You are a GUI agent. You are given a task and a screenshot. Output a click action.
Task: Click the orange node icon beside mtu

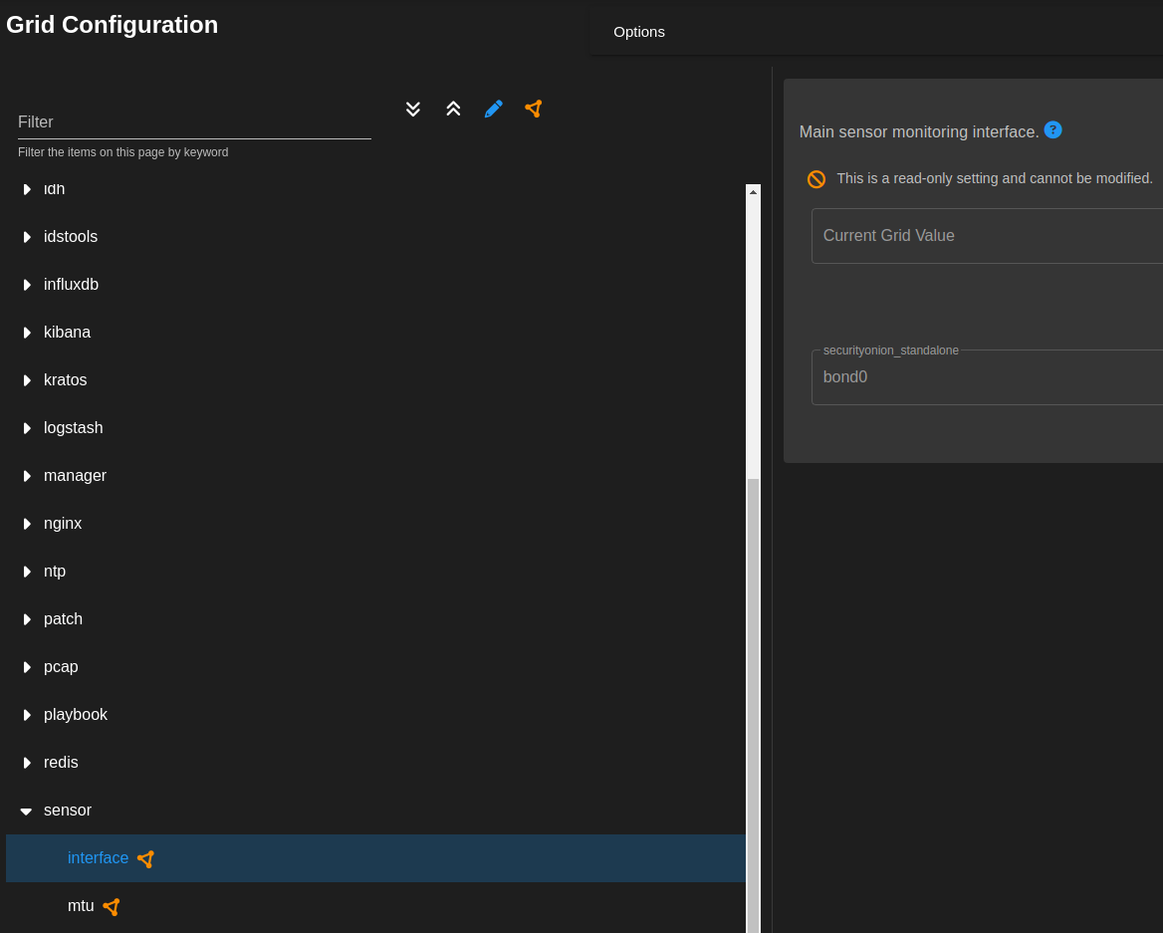click(x=111, y=906)
